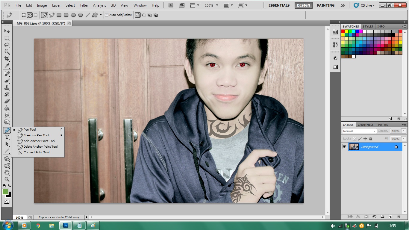
Task: Activate the Eraser tool
Action: 7,101
